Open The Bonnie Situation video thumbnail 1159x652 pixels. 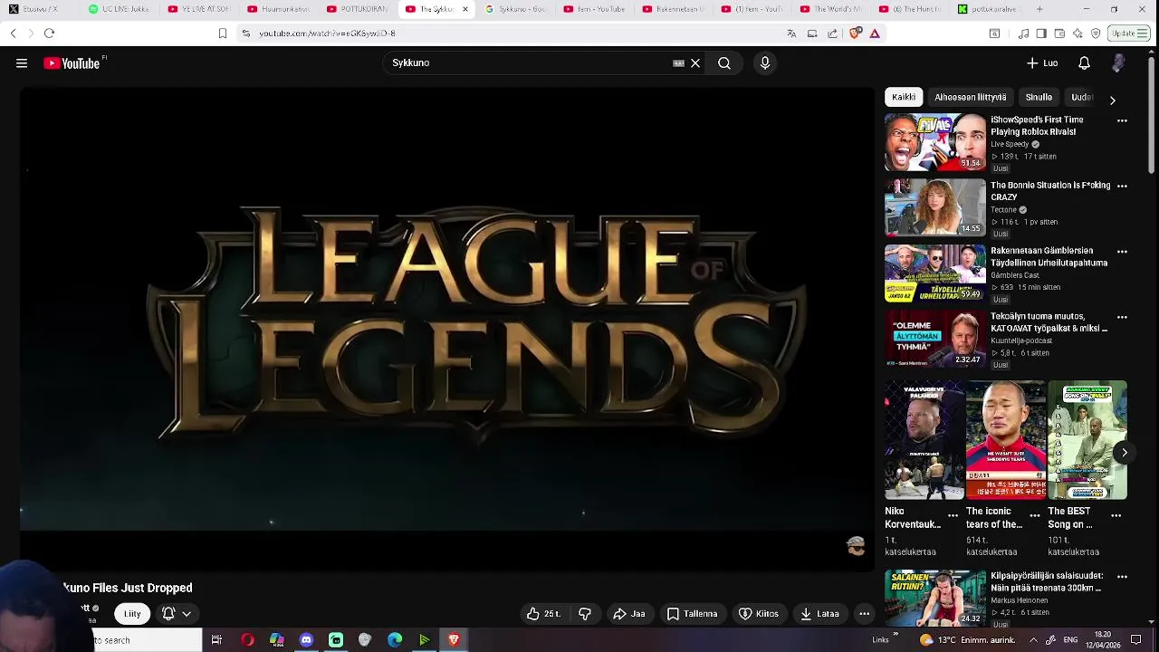pos(935,207)
